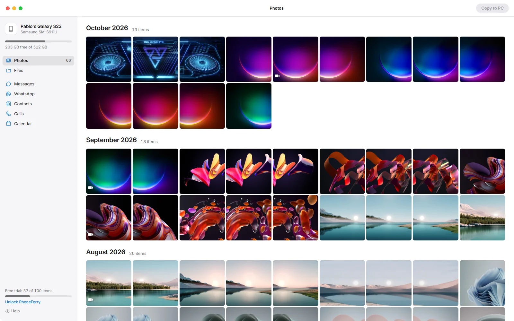Click the WhatsApp icon in the sidebar
Viewport: 514px width, 321px height.
pos(9,94)
